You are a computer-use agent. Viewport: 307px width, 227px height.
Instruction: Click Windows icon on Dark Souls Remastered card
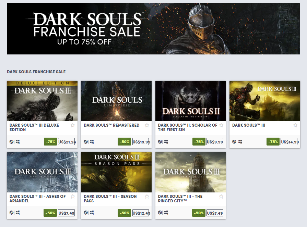92,141
